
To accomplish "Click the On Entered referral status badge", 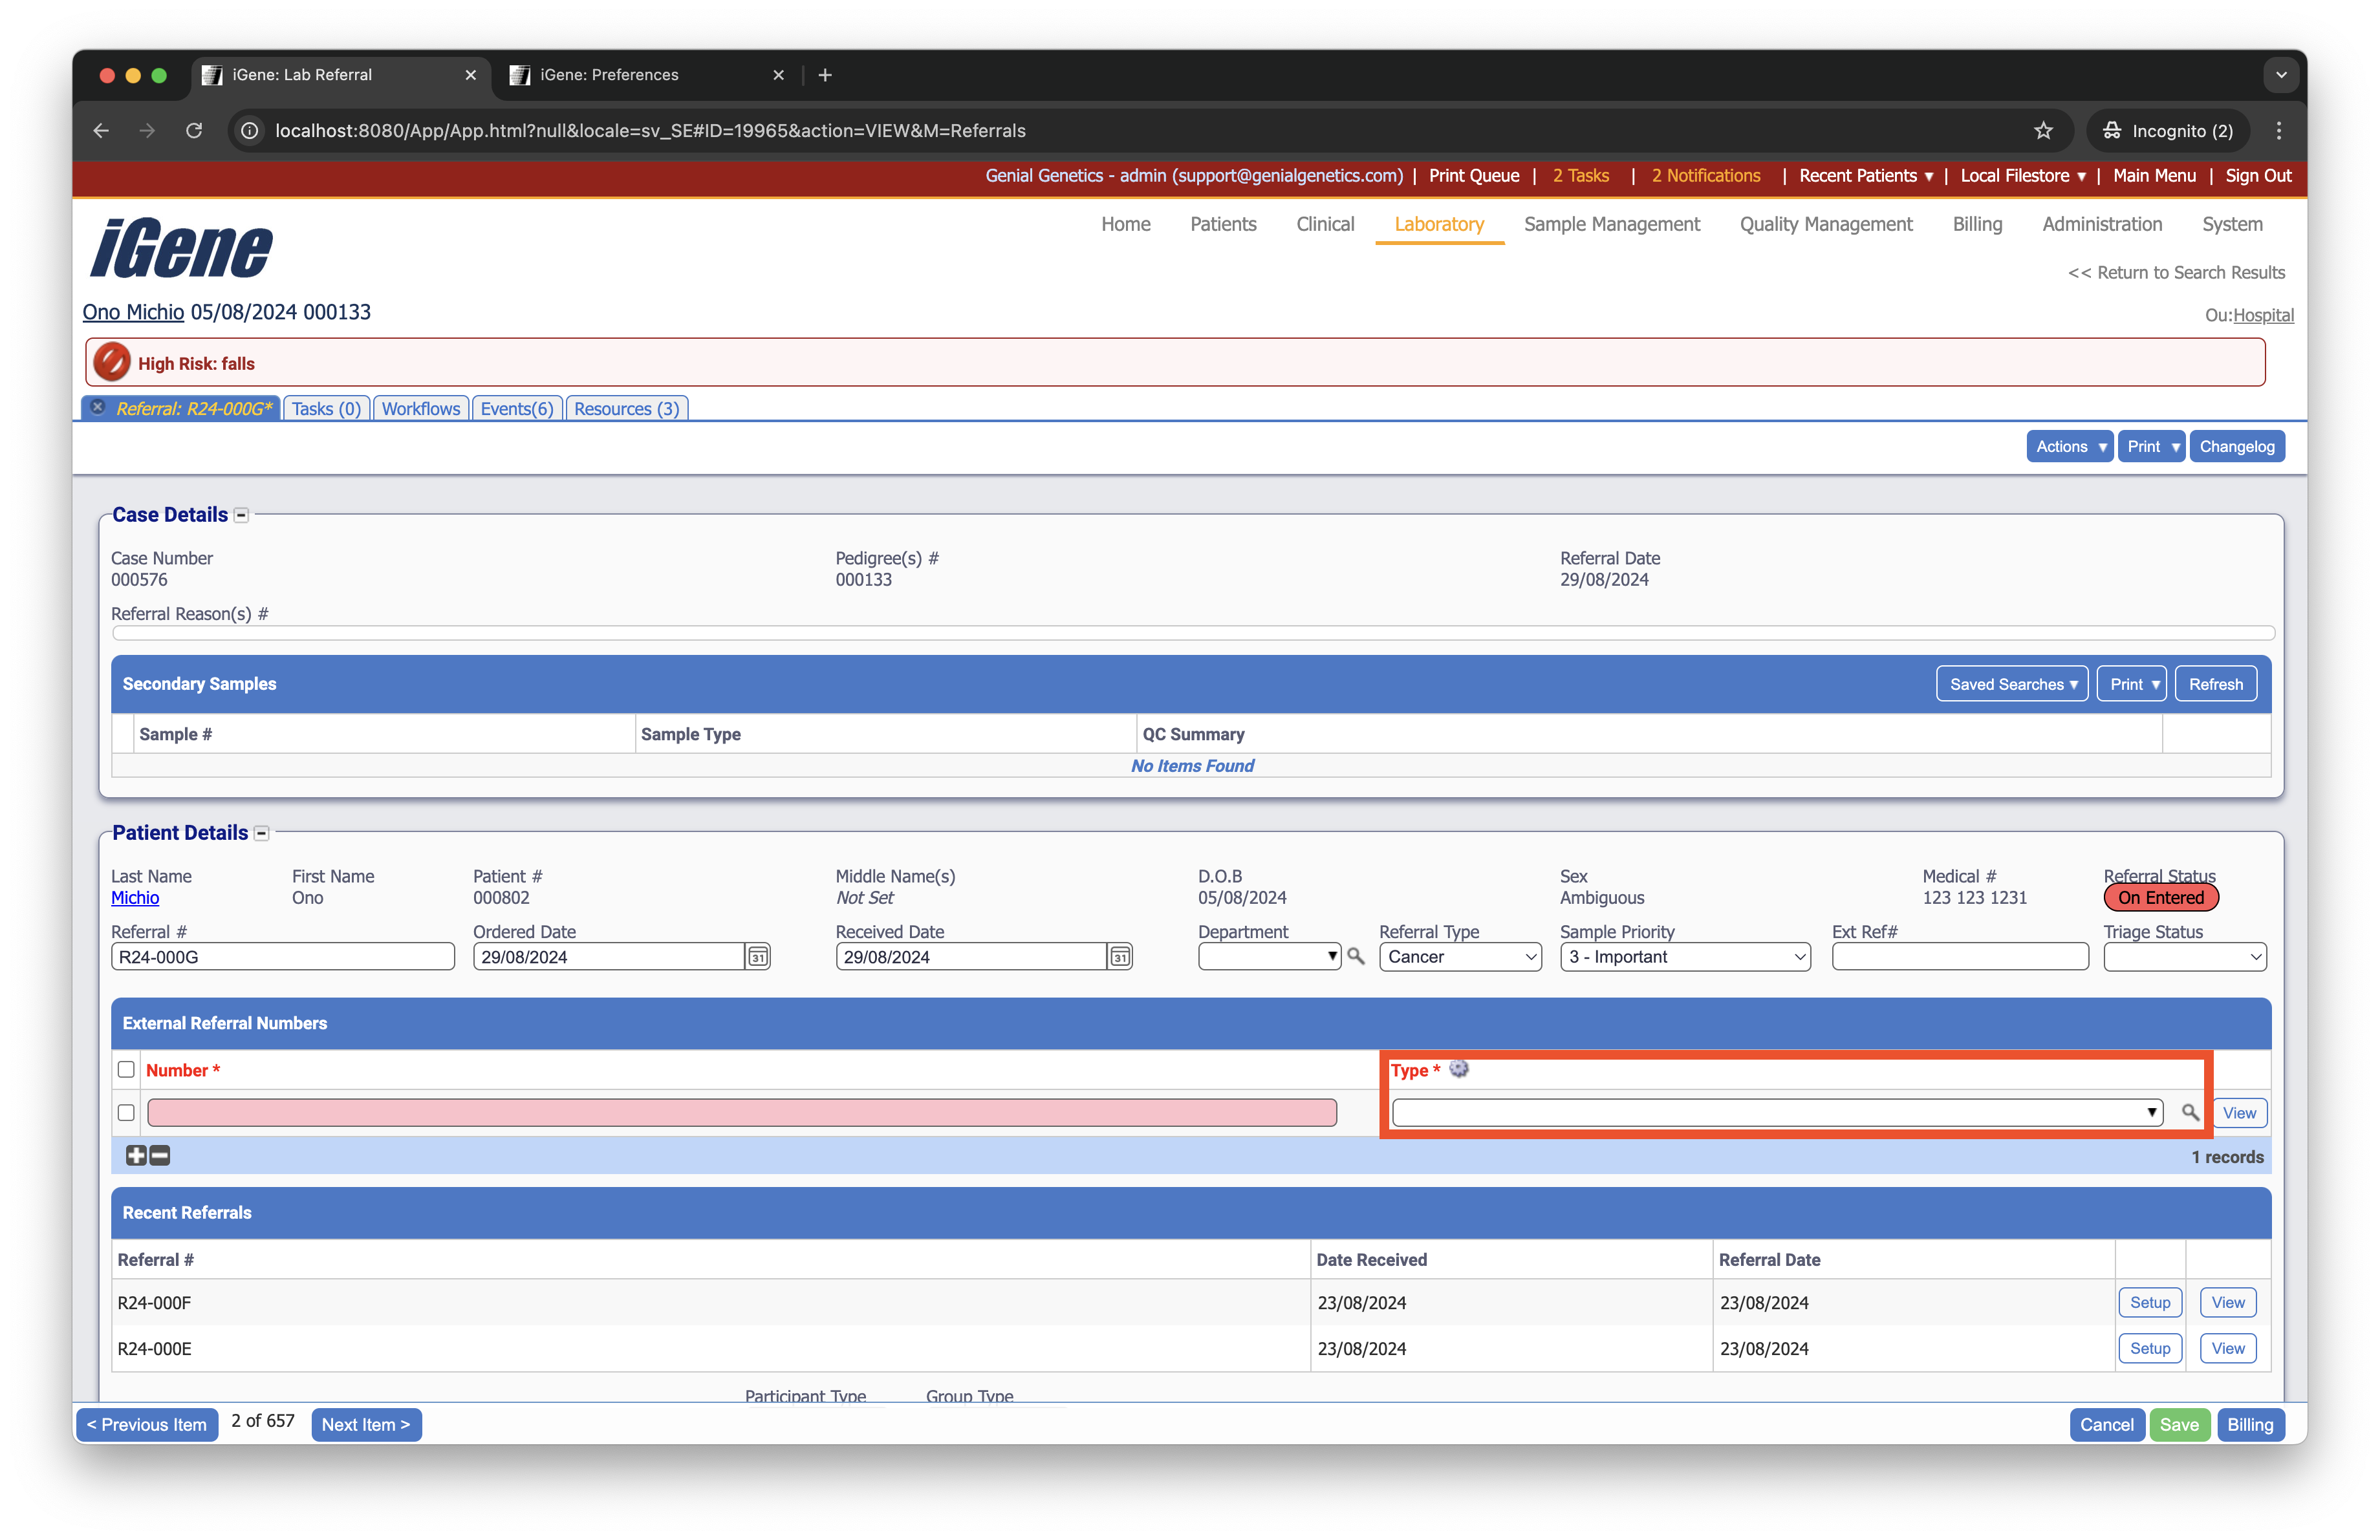I will coord(2161,897).
